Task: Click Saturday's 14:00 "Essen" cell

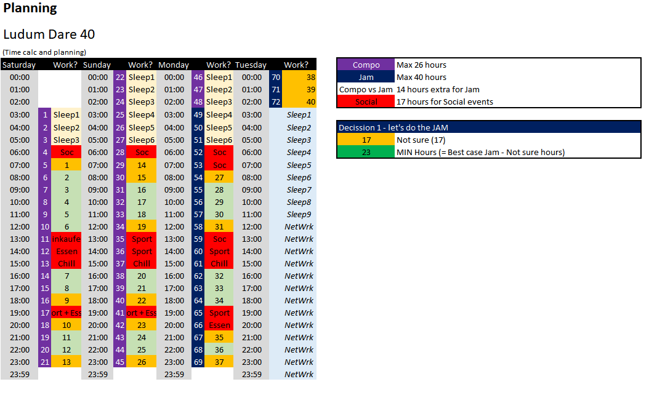Action: (67, 251)
